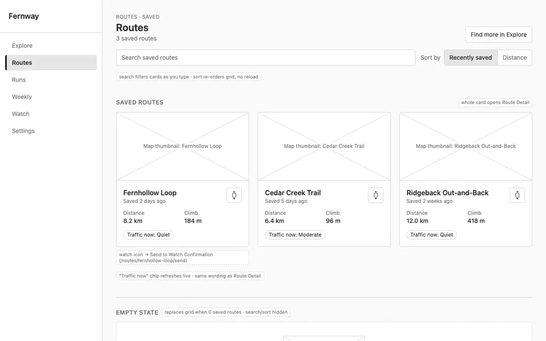Focus the Search saved routes field
The width and height of the screenshot is (546, 341).
point(266,57)
